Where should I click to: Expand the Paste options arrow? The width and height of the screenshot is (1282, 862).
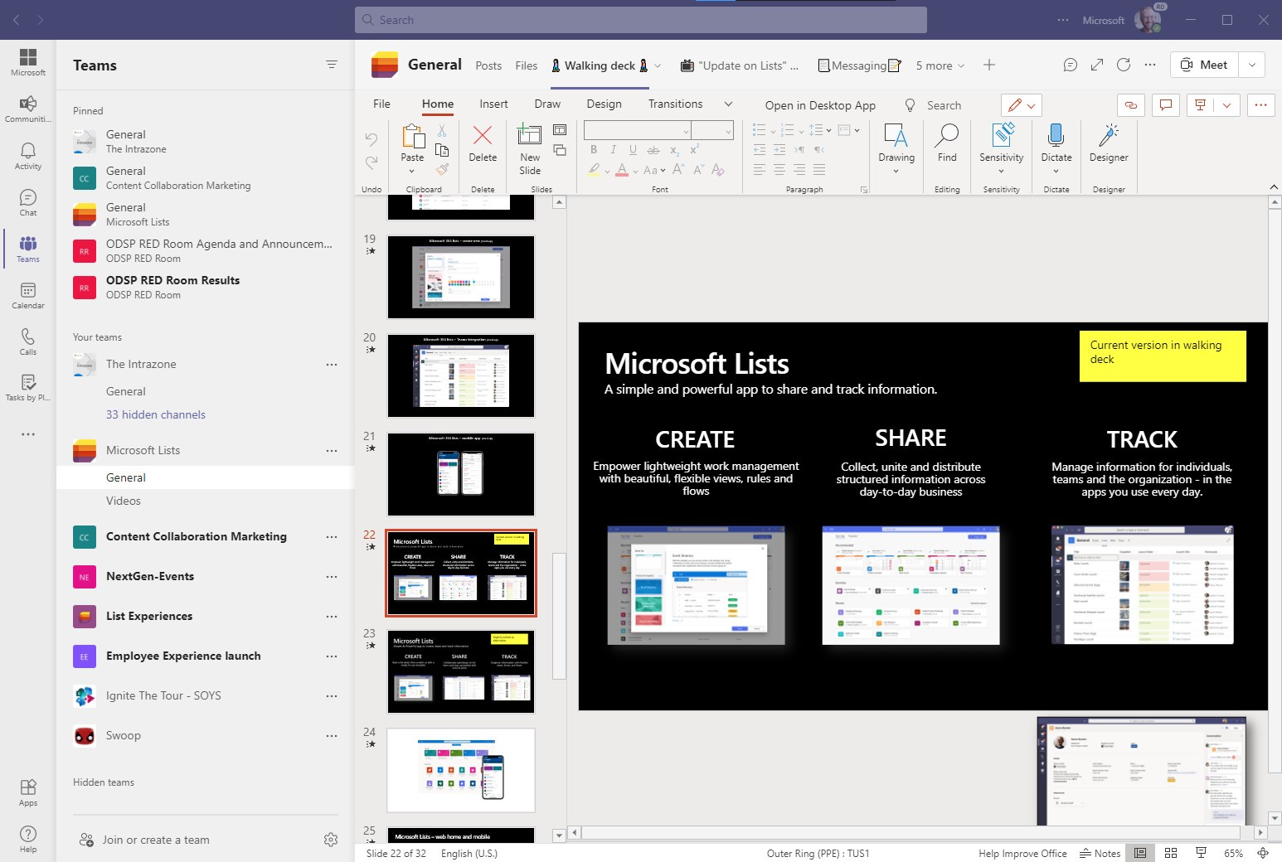tap(412, 172)
